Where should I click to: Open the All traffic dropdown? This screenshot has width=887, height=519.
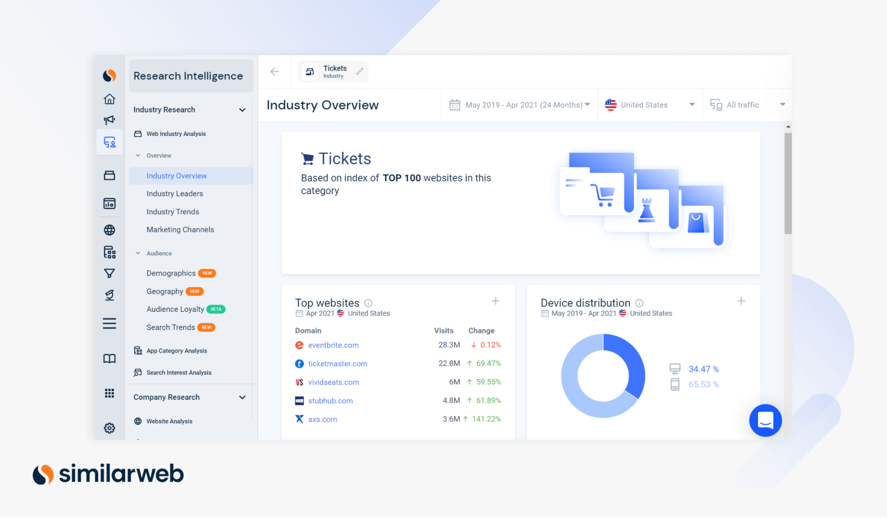click(748, 105)
